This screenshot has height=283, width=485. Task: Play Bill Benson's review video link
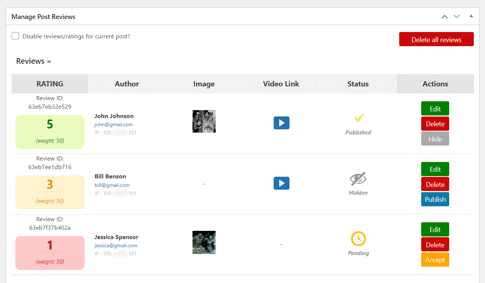281,183
